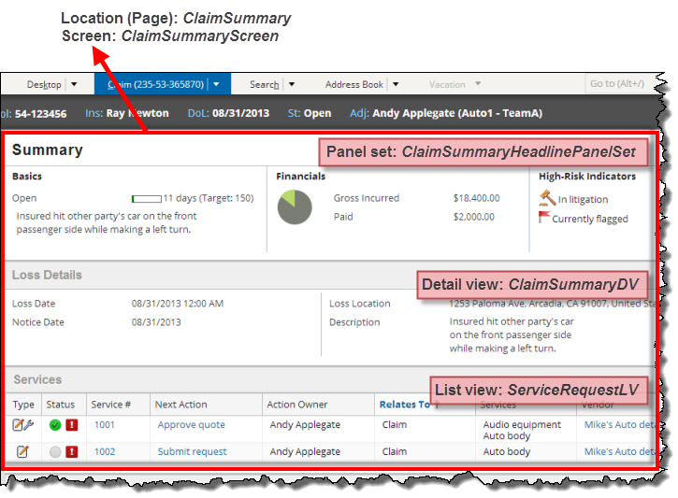Click the Auto body cell in row 1002

(x=506, y=451)
